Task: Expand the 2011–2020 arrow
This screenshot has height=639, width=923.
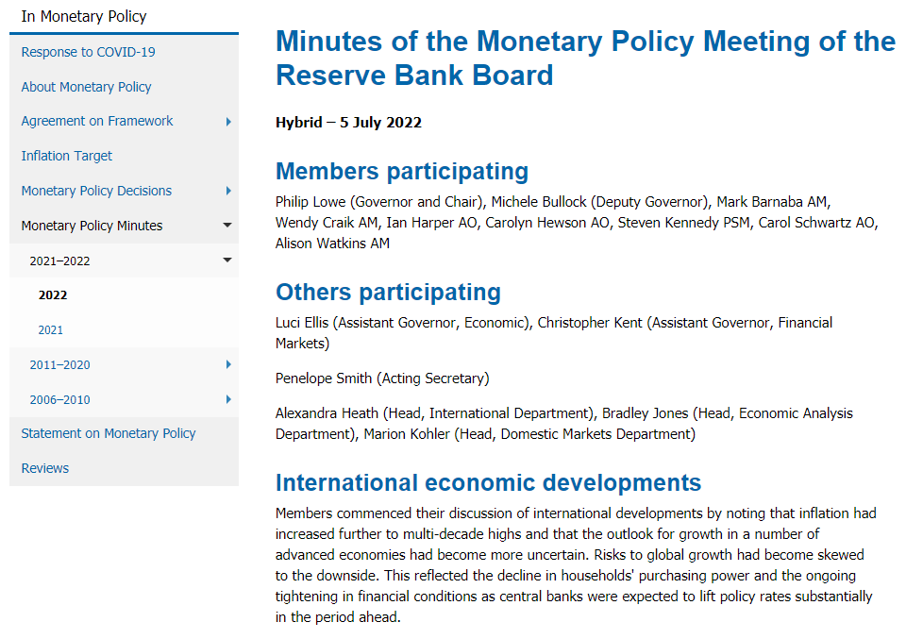Action: (x=228, y=365)
